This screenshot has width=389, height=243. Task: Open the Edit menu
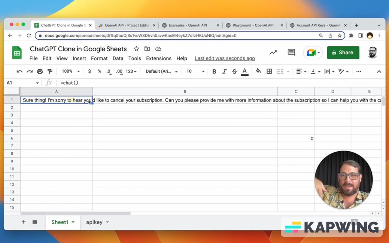click(47, 58)
